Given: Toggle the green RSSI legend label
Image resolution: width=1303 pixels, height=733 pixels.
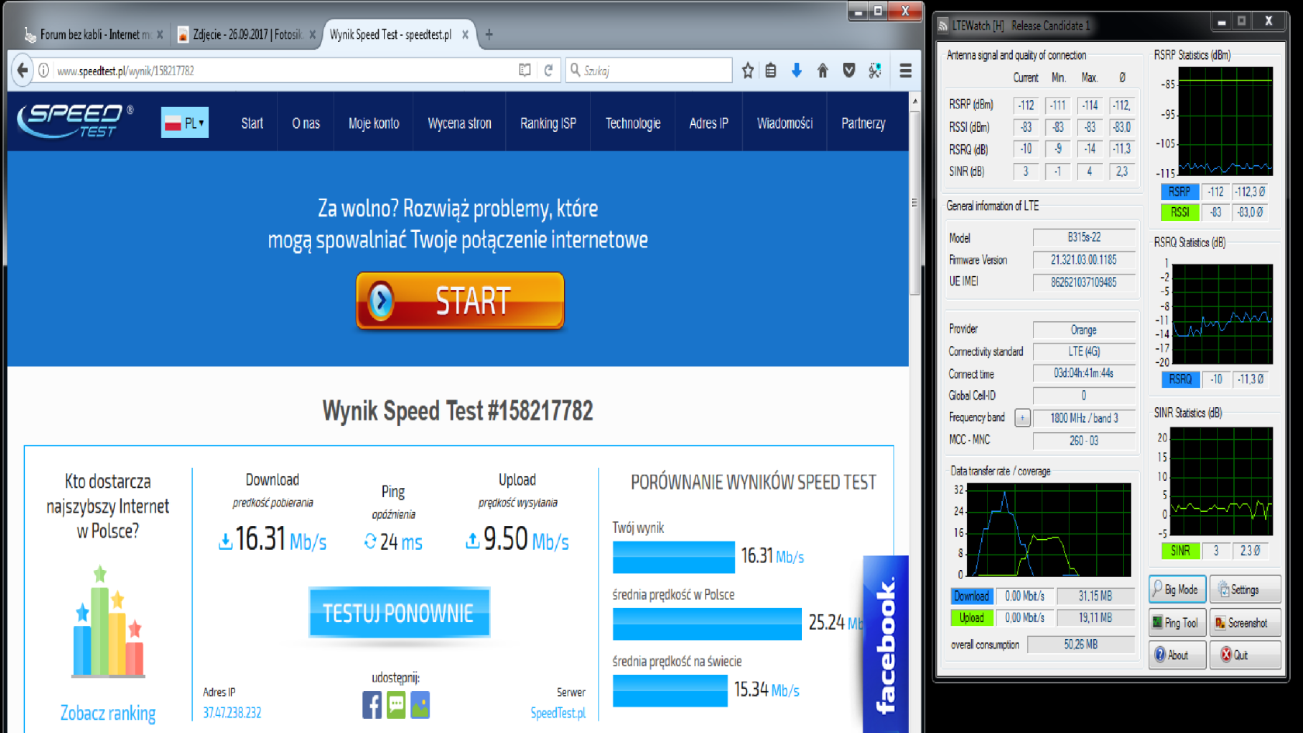Looking at the screenshot, I should coord(1180,213).
